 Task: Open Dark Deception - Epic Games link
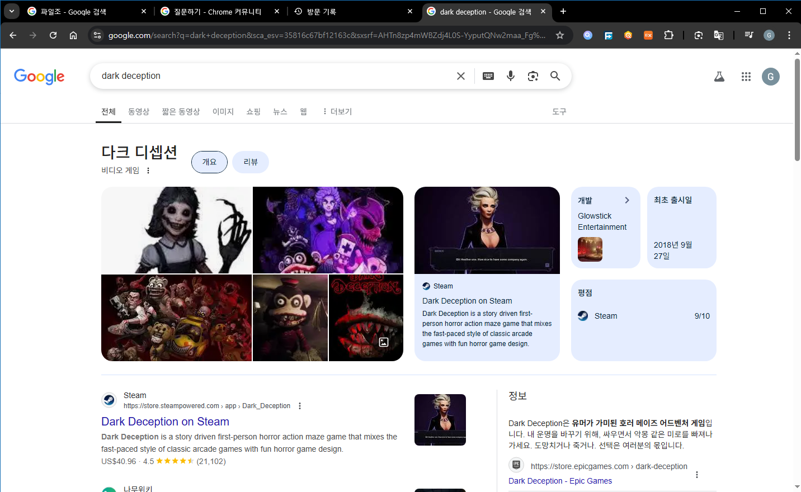pyautogui.click(x=560, y=481)
